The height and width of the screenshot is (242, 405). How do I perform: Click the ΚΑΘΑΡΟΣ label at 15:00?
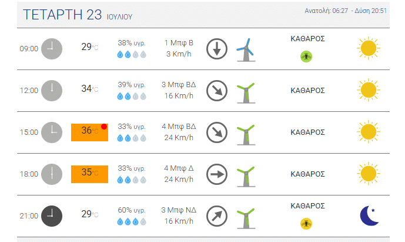pos(307,132)
